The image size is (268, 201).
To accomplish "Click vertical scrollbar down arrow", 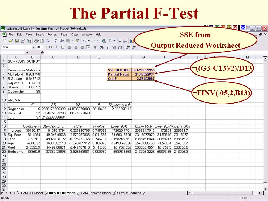I will [x=265, y=189].
